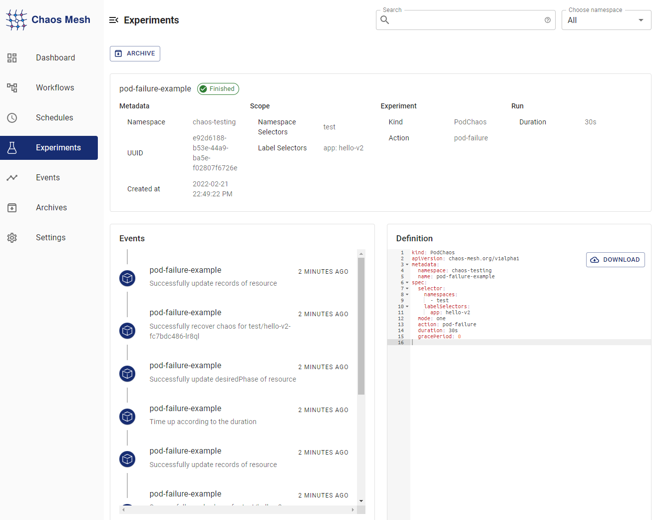Click cube icon for Time up event
The height and width of the screenshot is (520, 654).
click(x=127, y=417)
